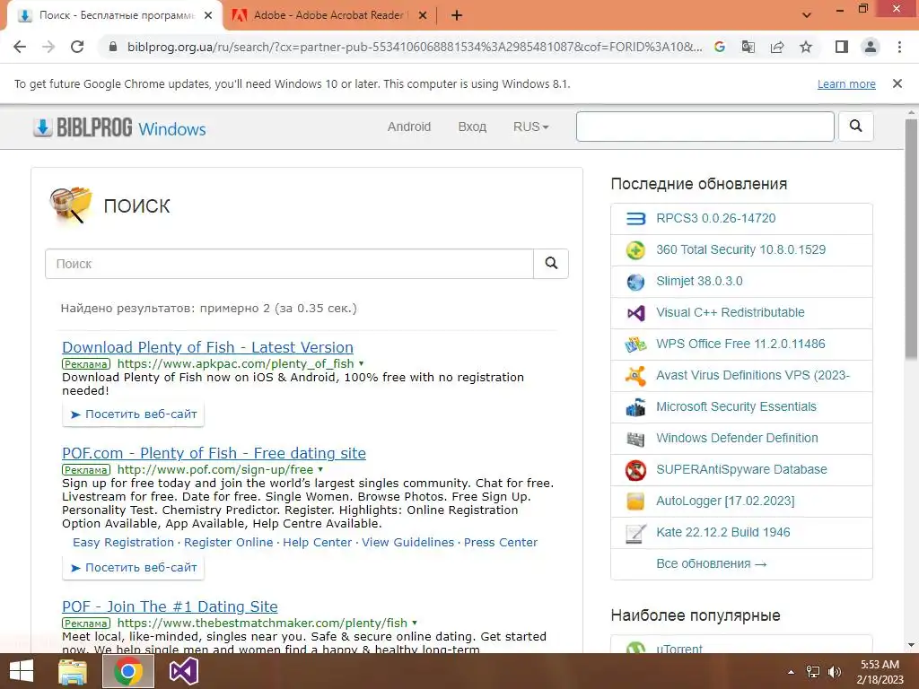Open Windows Start button
Image resolution: width=919 pixels, height=689 pixels.
(x=22, y=671)
